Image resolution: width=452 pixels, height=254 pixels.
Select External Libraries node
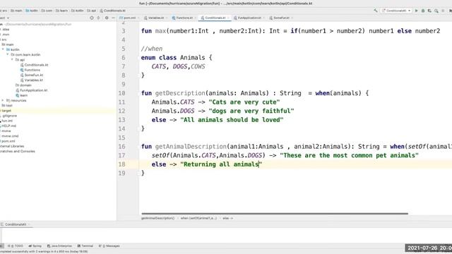pyautogui.click(x=12, y=146)
